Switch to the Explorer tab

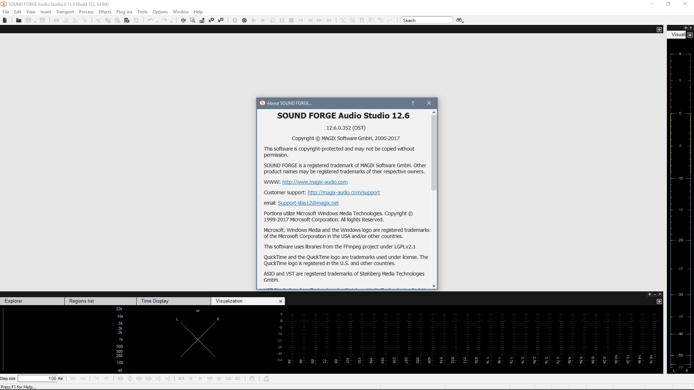pyautogui.click(x=32, y=301)
